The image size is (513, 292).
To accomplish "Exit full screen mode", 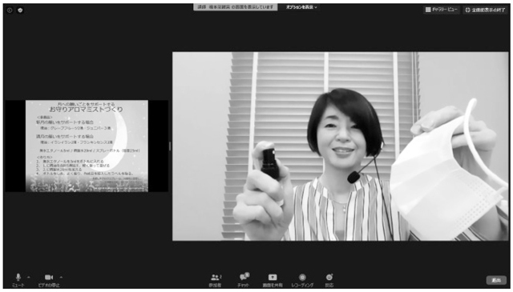I will 485,10.
